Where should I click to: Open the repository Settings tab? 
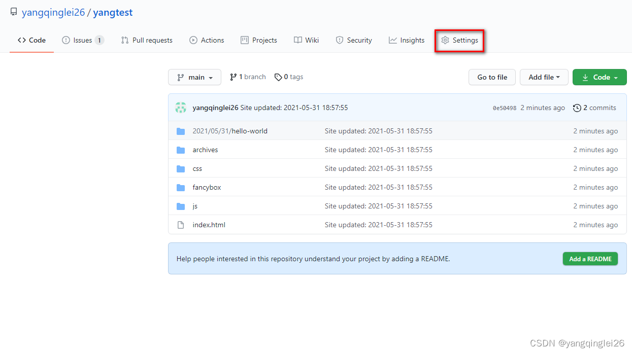[x=459, y=40]
